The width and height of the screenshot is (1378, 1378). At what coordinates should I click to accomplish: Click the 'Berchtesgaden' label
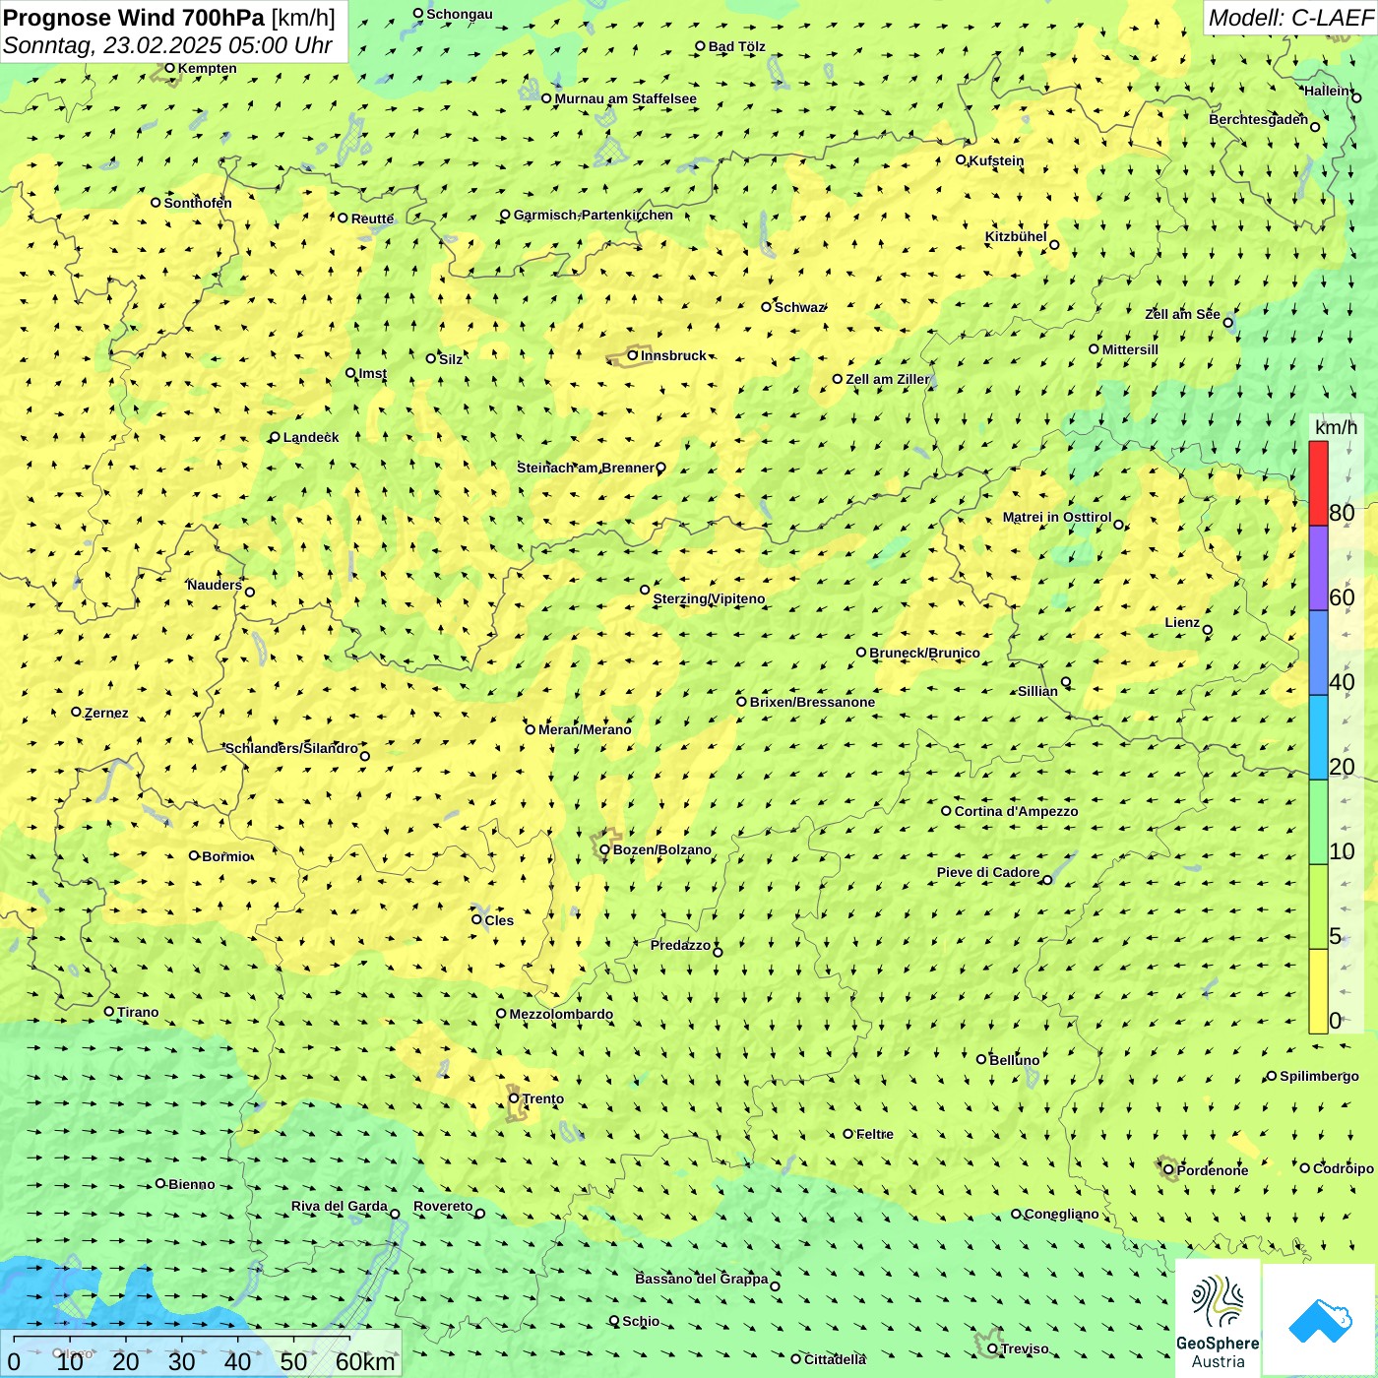[x=1259, y=119]
